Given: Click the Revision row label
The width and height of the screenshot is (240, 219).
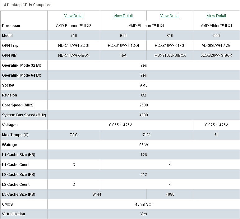Looking at the screenshot, I should 9,95.
